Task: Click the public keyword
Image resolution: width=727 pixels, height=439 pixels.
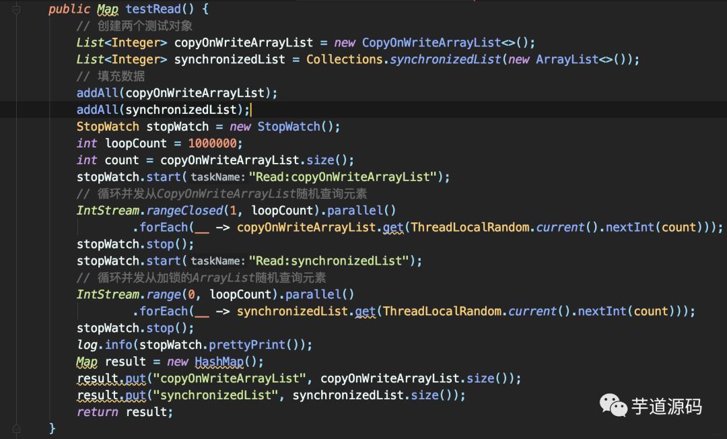Action: pos(69,9)
